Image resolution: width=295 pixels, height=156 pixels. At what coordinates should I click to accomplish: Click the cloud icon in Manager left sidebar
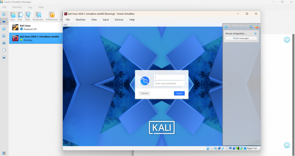pos(4,50)
